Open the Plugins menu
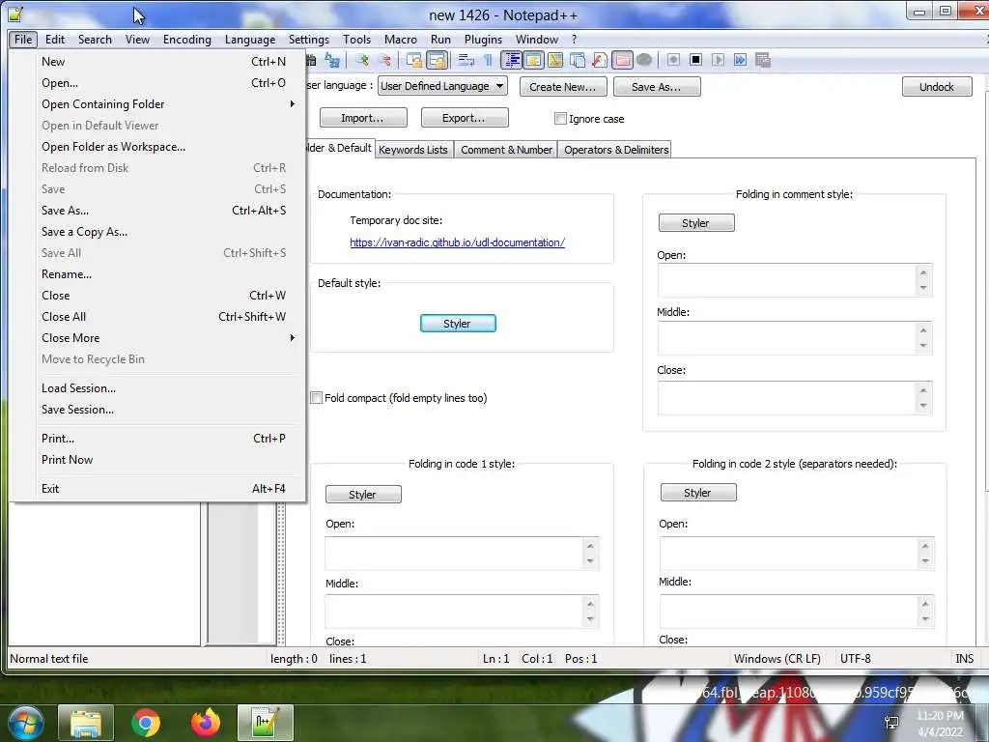 [483, 39]
